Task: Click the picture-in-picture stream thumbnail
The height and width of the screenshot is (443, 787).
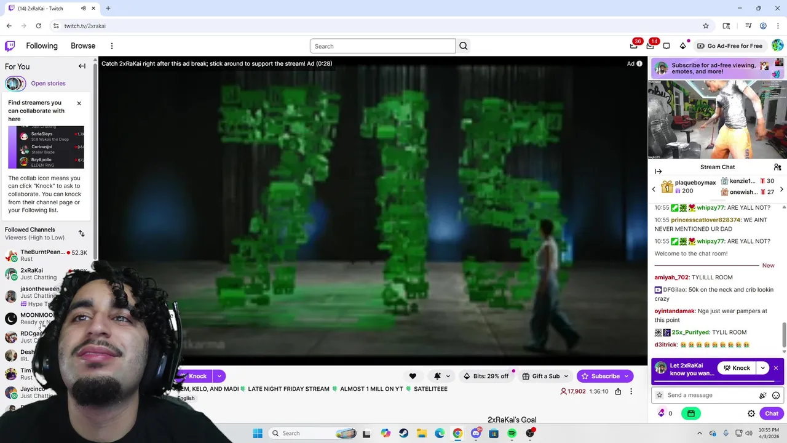Action: click(717, 119)
